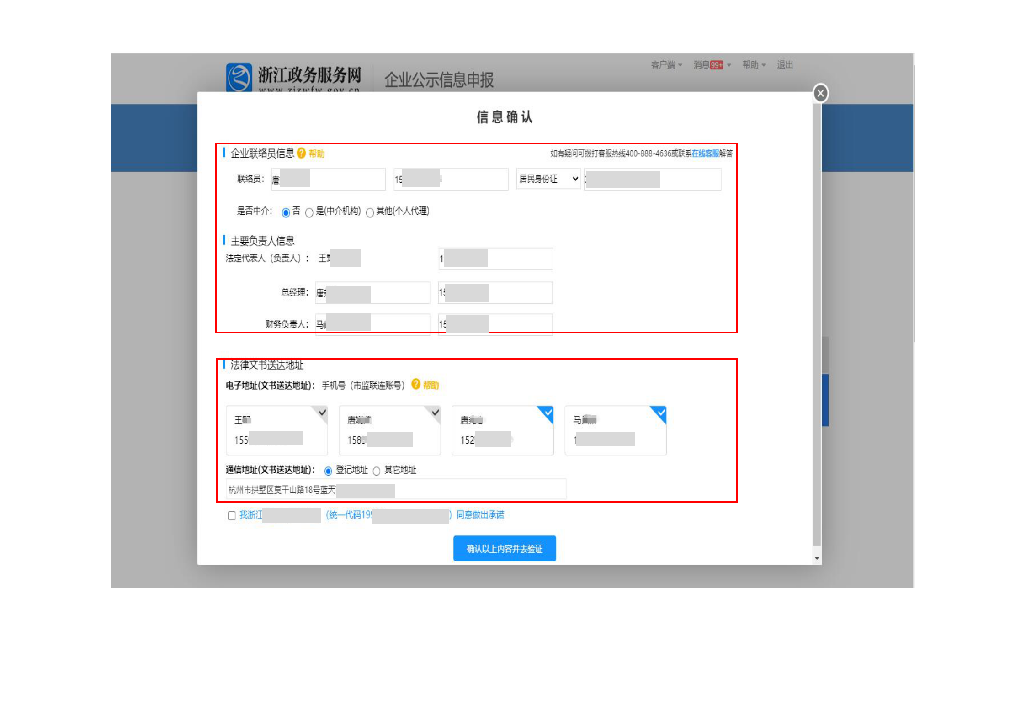The height and width of the screenshot is (725, 1026).
Task: Select 否 for 是否中介
Action: click(x=286, y=212)
